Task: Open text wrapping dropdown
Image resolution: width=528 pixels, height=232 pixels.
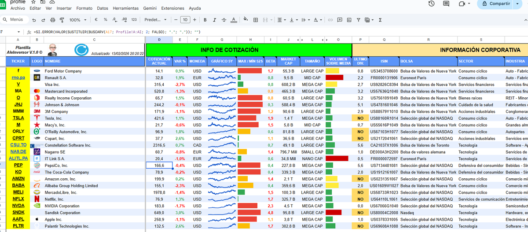Action: point(305,20)
